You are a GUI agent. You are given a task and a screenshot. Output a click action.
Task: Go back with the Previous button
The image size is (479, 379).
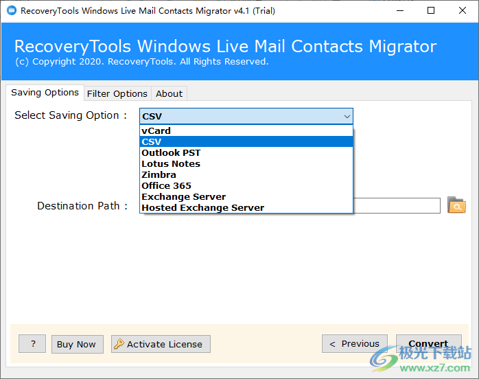tap(355, 344)
